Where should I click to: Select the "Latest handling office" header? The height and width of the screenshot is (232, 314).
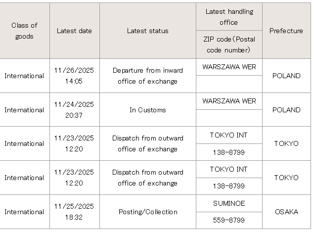(x=229, y=17)
